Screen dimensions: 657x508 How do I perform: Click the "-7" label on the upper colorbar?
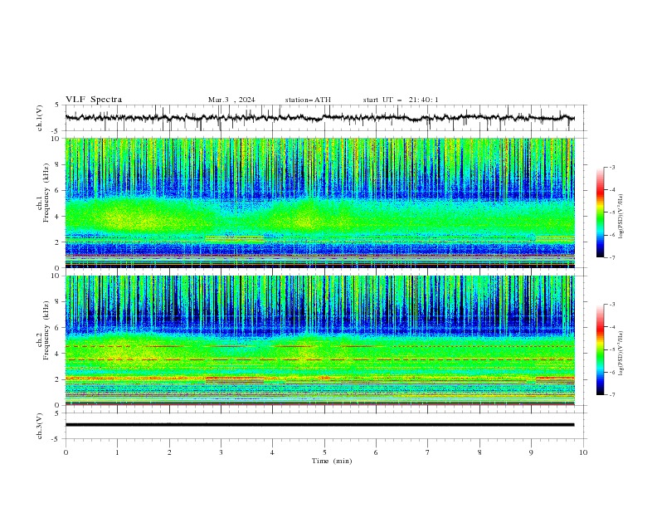[612, 258]
